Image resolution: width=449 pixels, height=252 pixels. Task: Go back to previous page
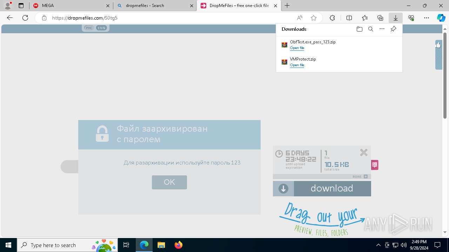click(10, 18)
